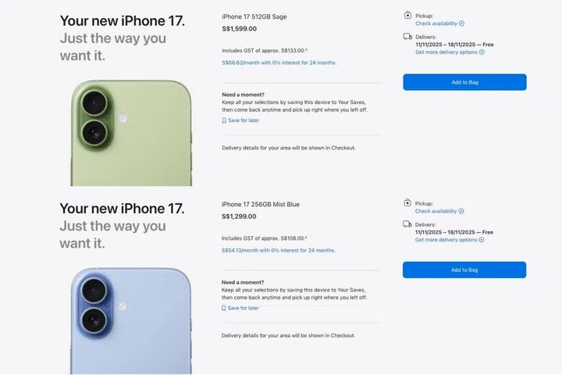This screenshot has height=375, width=562.
Task: Open the S$66.63/month 0% interest financing link
Action: [x=279, y=62]
